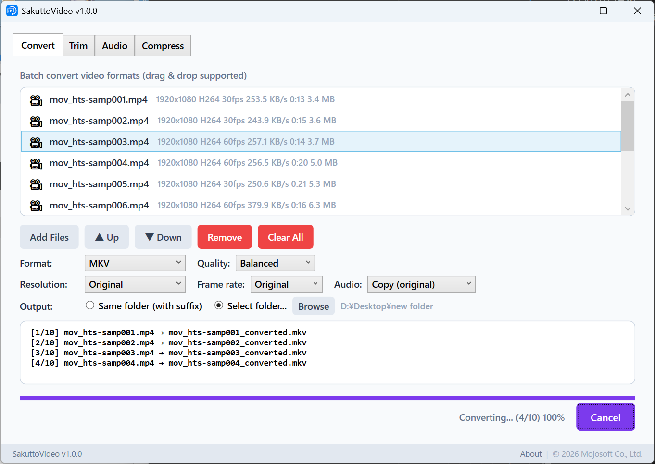The width and height of the screenshot is (655, 464).
Task: Click the purple conversion progress bar
Action: [327, 398]
